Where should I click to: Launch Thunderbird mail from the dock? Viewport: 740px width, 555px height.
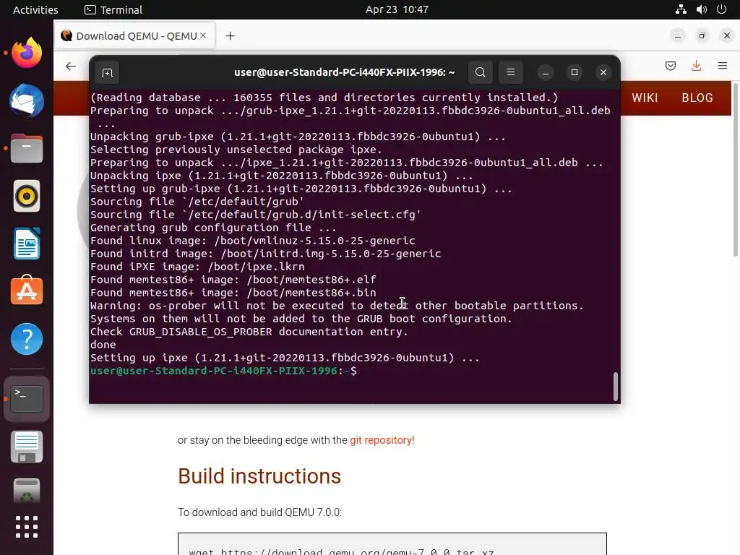pyautogui.click(x=27, y=100)
